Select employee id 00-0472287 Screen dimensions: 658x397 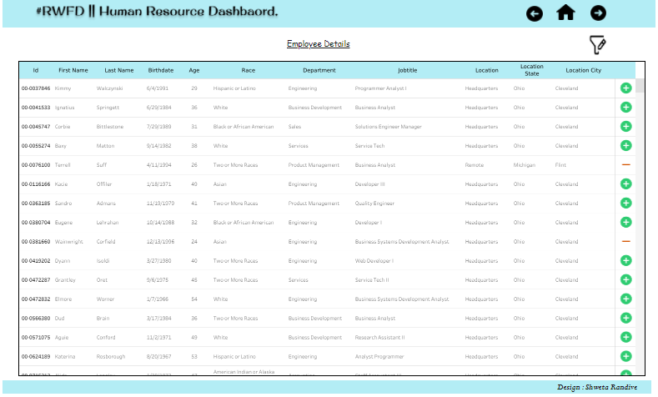pos(36,280)
